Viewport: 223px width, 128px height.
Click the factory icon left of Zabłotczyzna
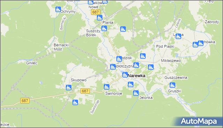pyautogui.click(x=113, y=67)
